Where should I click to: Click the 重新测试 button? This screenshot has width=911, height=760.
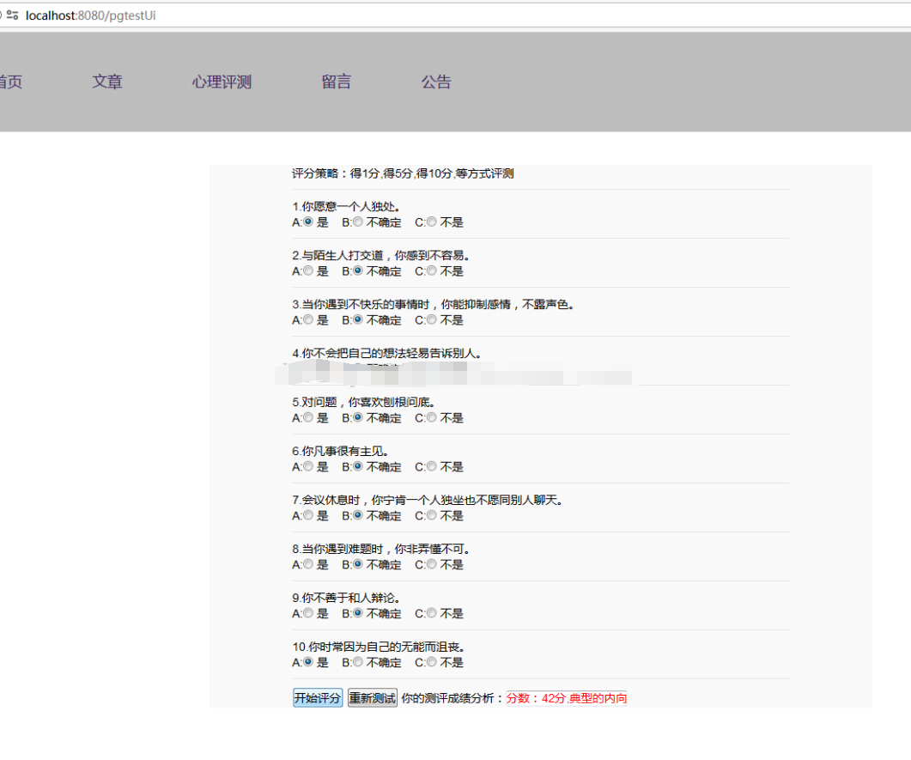point(373,698)
